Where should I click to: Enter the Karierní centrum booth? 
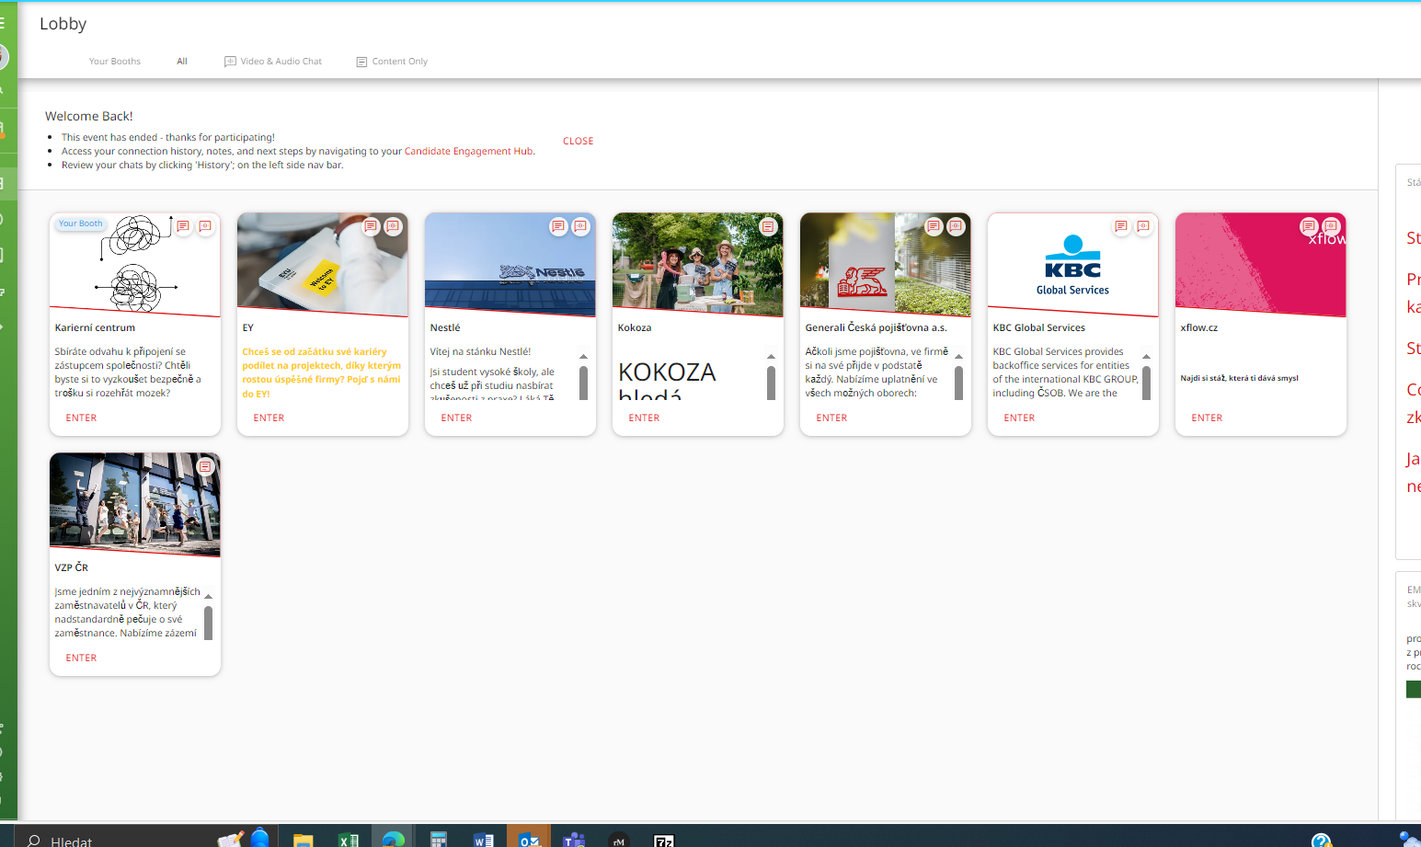[81, 418]
